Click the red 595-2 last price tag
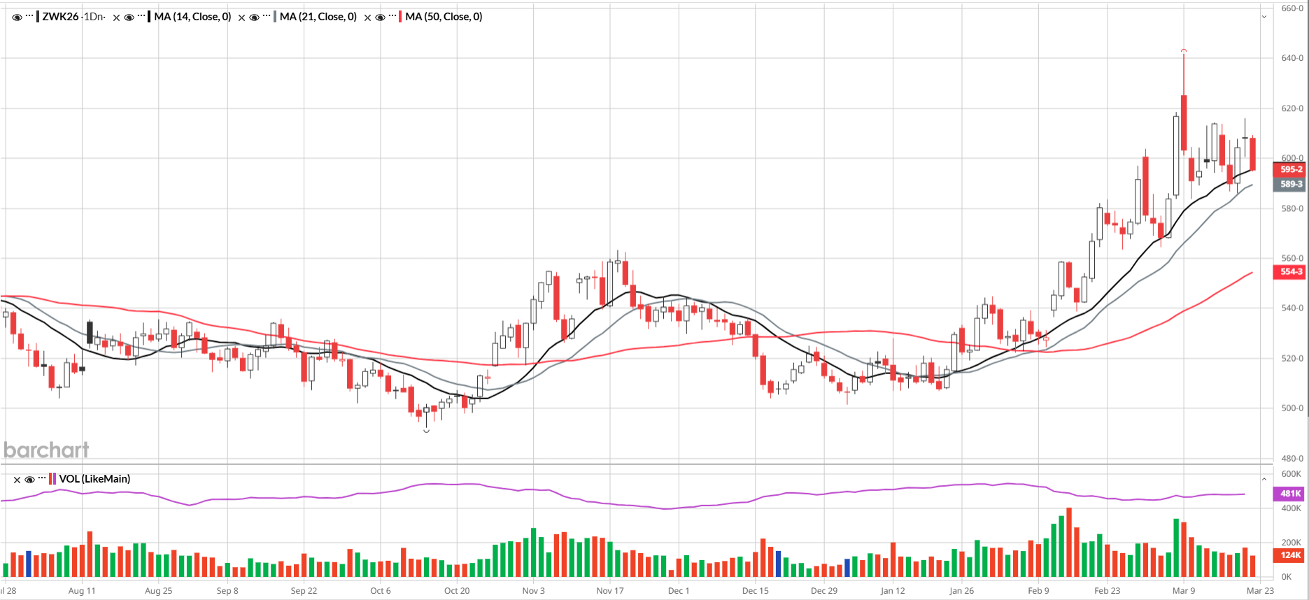This screenshot has width=1309, height=600. [x=1289, y=169]
